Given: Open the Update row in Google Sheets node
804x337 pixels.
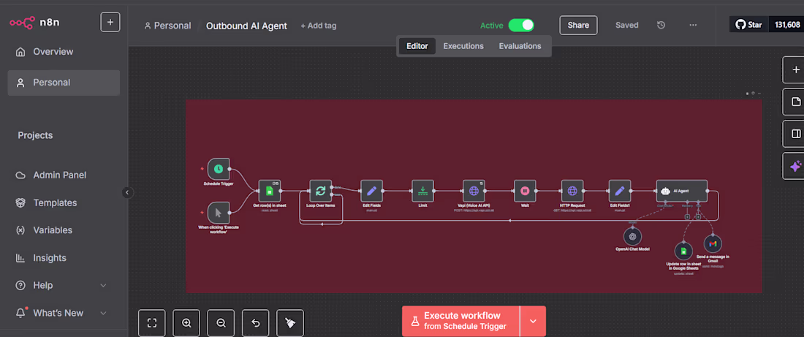Looking at the screenshot, I should 683,251.
